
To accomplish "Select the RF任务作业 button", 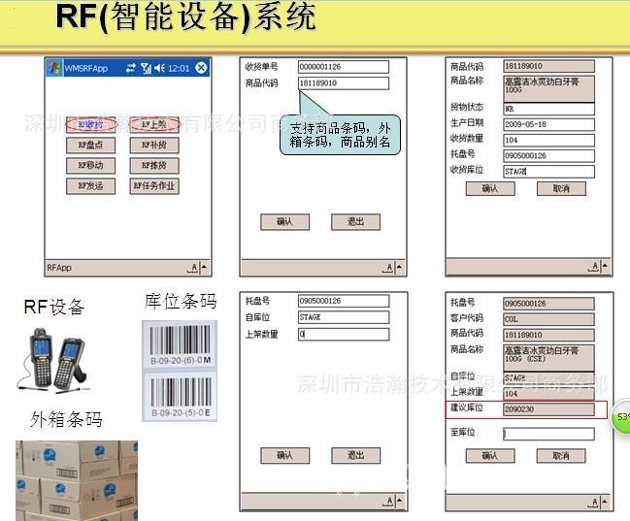I will [154, 185].
